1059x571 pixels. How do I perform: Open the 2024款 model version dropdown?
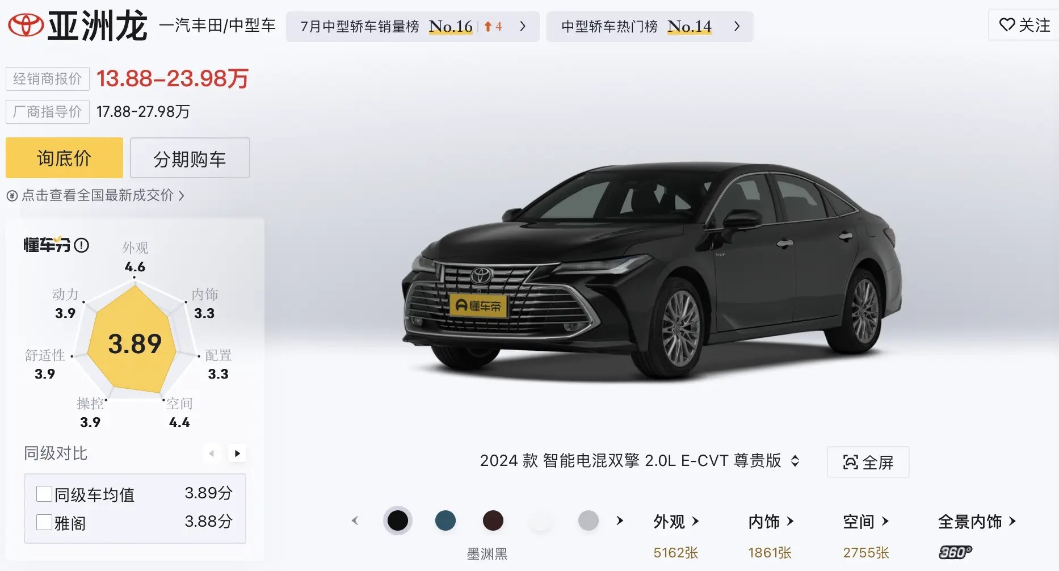tap(640, 460)
